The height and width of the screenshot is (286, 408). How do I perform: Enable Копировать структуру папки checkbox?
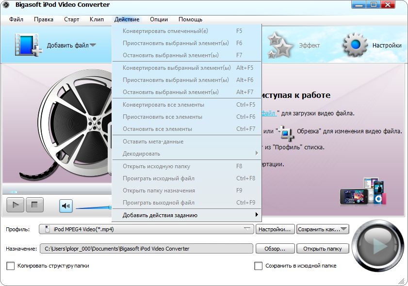10,266
